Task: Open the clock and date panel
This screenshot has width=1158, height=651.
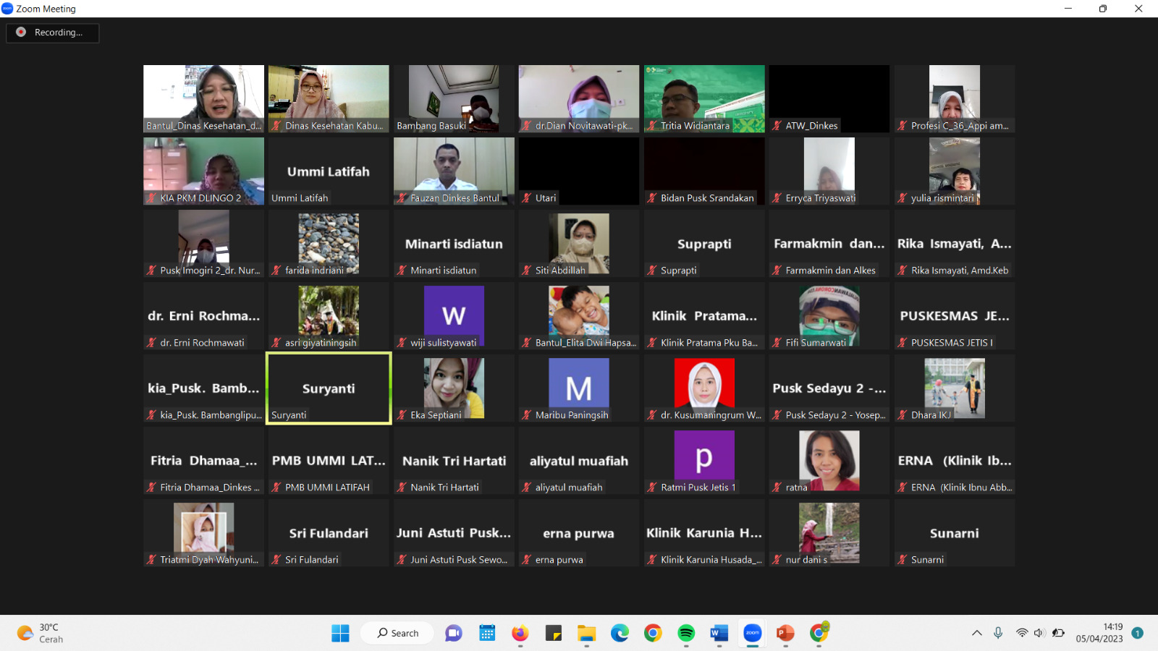Action: tap(1099, 633)
